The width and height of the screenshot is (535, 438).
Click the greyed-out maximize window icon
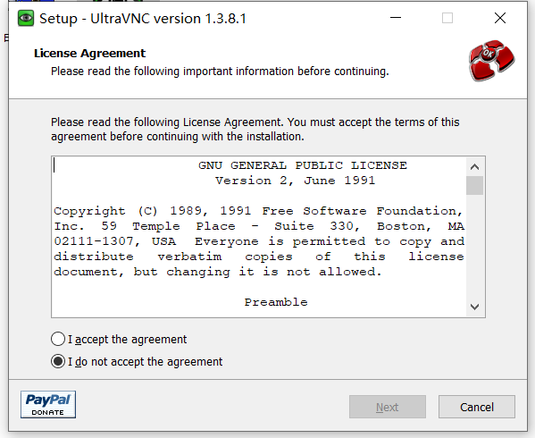447,18
